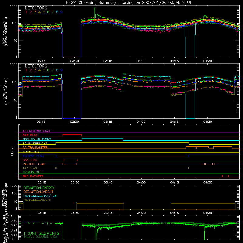The image size is (243, 243).
Task: Click REAR SEGMENTS legend in livetime panel
Action: [x=40, y=237]
